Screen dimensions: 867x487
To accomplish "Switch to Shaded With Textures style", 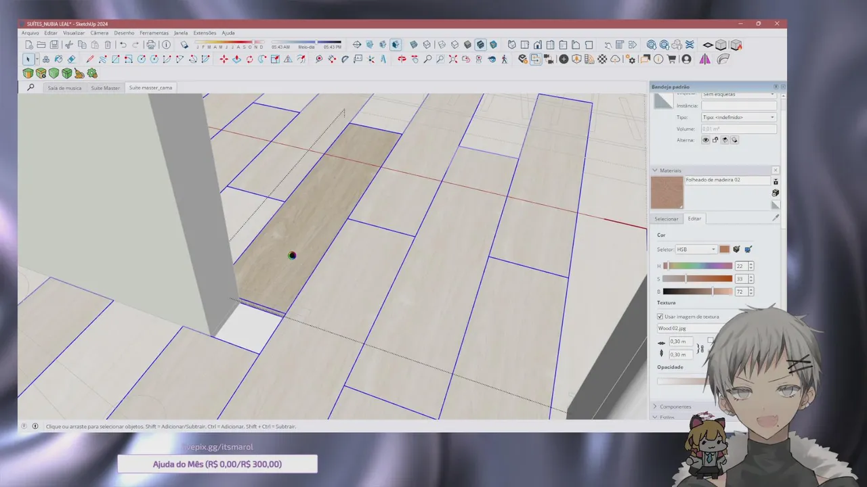I will click(x=480, y=45).
